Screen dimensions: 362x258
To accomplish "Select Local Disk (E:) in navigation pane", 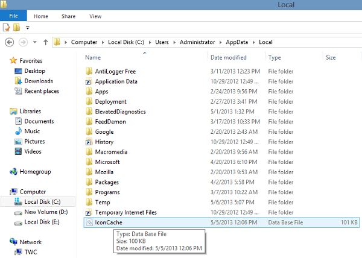I will click(41, 222).
